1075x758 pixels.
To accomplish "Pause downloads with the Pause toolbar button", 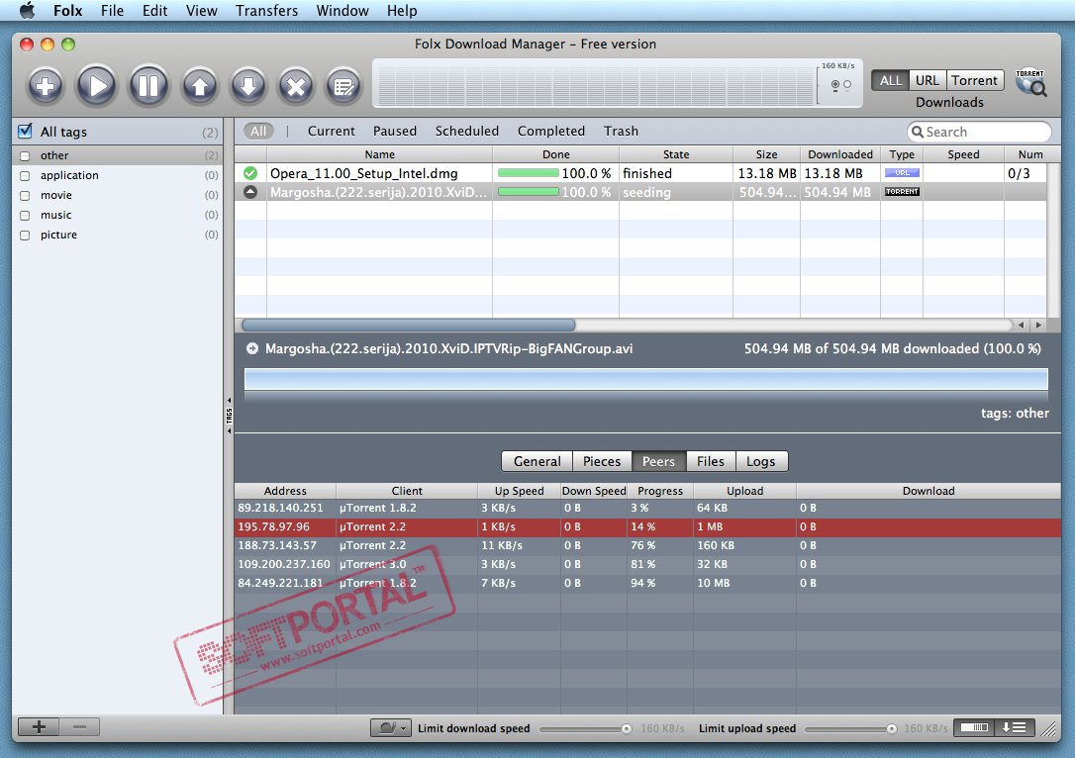I will pyautogui.click(x=148, y=86).
